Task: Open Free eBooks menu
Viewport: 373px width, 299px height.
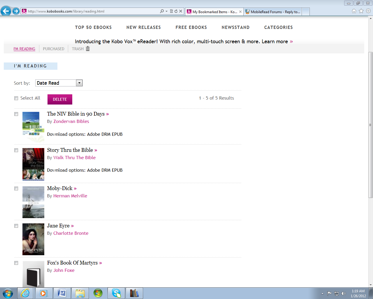Action: click(x=191, y=27)
